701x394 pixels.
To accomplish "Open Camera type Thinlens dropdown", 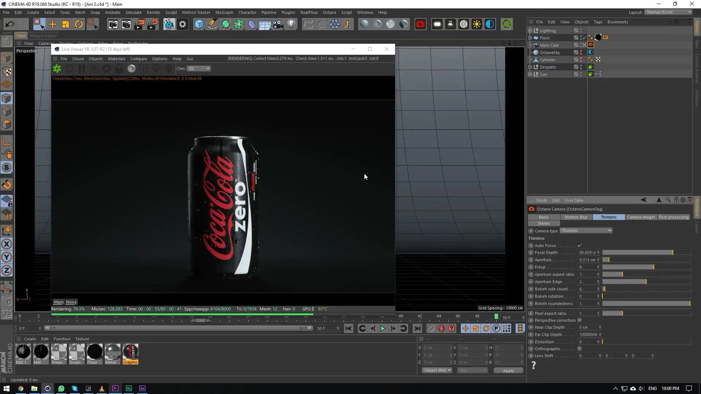I will 586,231.
